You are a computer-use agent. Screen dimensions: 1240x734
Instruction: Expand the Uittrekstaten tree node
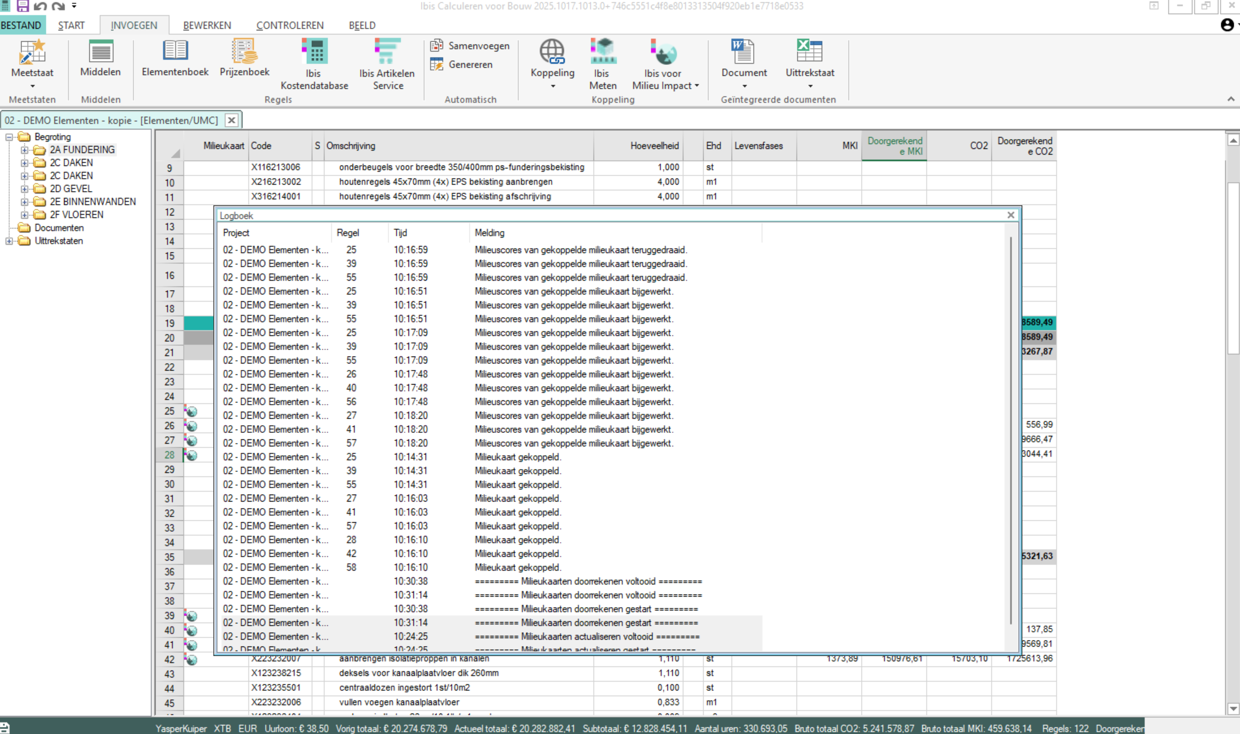coord(8,241)
